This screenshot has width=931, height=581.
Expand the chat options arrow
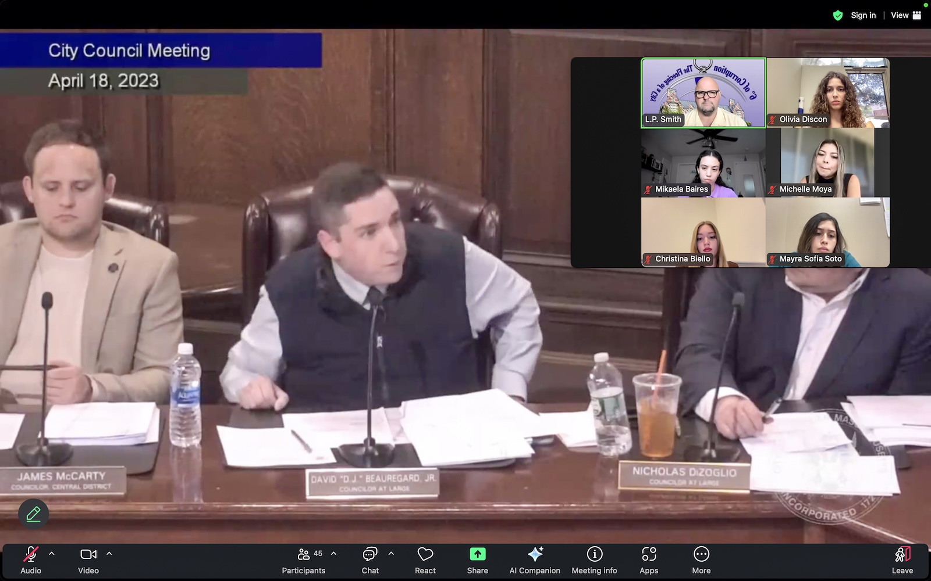[391, 554]
